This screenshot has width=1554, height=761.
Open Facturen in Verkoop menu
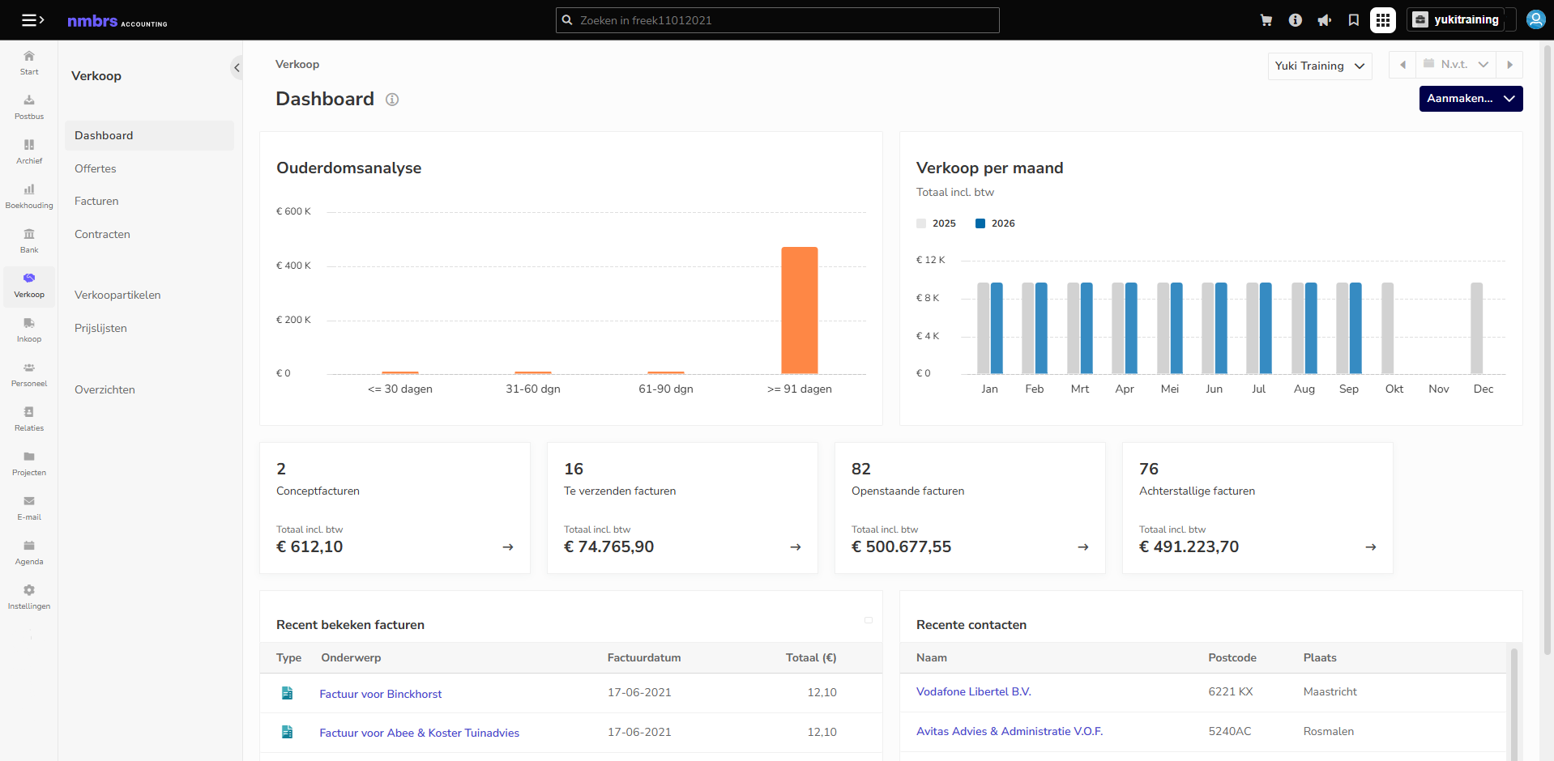[96, 201]
